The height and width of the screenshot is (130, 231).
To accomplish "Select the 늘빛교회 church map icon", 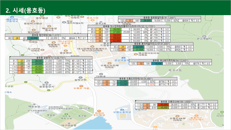I will [80, 77].
